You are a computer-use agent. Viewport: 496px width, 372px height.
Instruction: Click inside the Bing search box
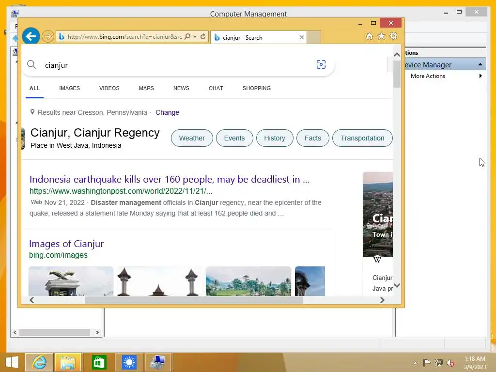[x=177, y=65]
